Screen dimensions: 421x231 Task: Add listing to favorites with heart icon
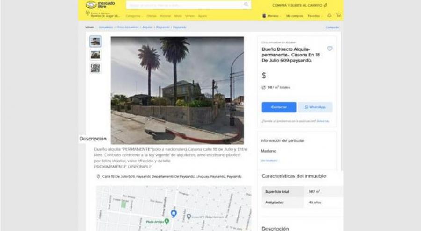point(330,49)
